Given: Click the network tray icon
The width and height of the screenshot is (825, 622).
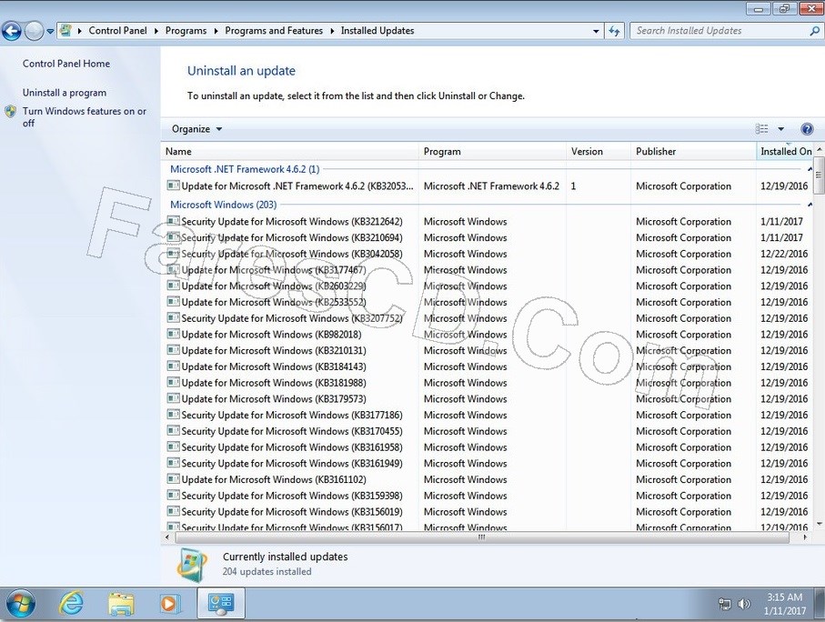Looking at the screenshot, I should point(725,604).
